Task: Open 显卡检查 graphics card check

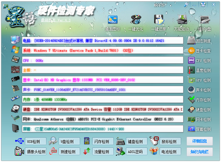Action: tap(199, 51)
